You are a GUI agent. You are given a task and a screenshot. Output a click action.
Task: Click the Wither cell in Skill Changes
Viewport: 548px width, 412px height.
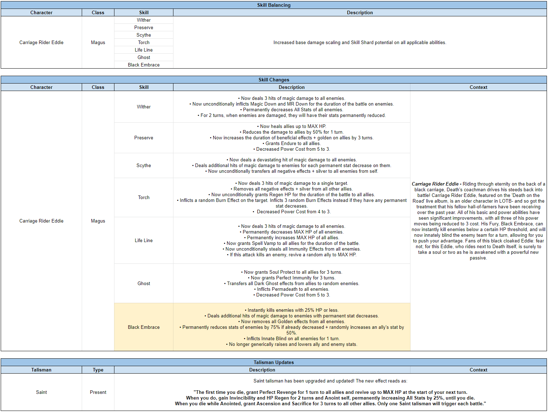pos(144,107)
